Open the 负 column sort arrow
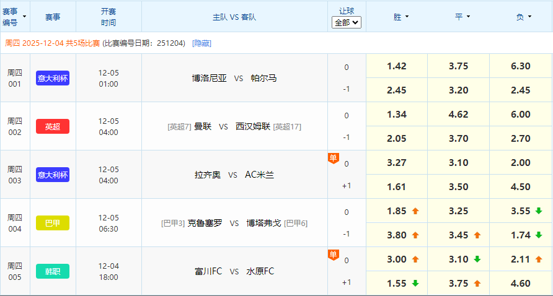The width and height of the screenshot is (553, 296). 529,17
